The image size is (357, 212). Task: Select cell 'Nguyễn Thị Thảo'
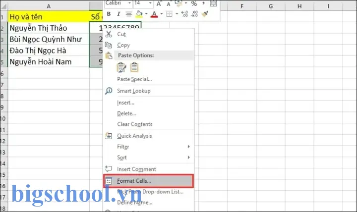coord(49,28)
